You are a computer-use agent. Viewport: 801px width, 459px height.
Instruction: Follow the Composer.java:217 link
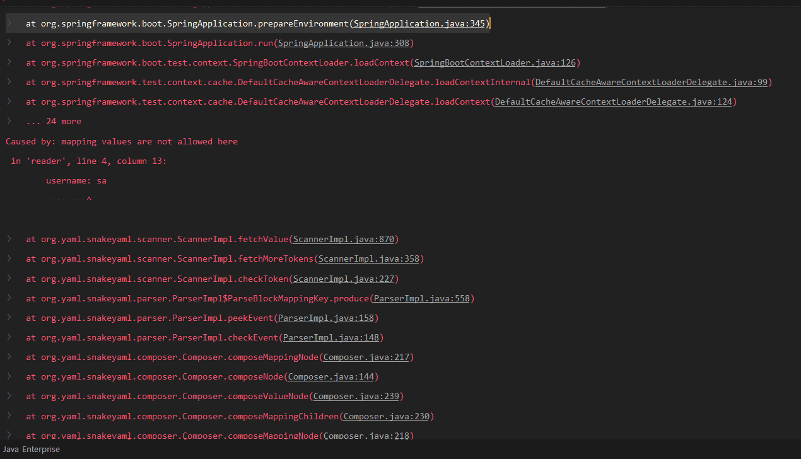[366, 357]
